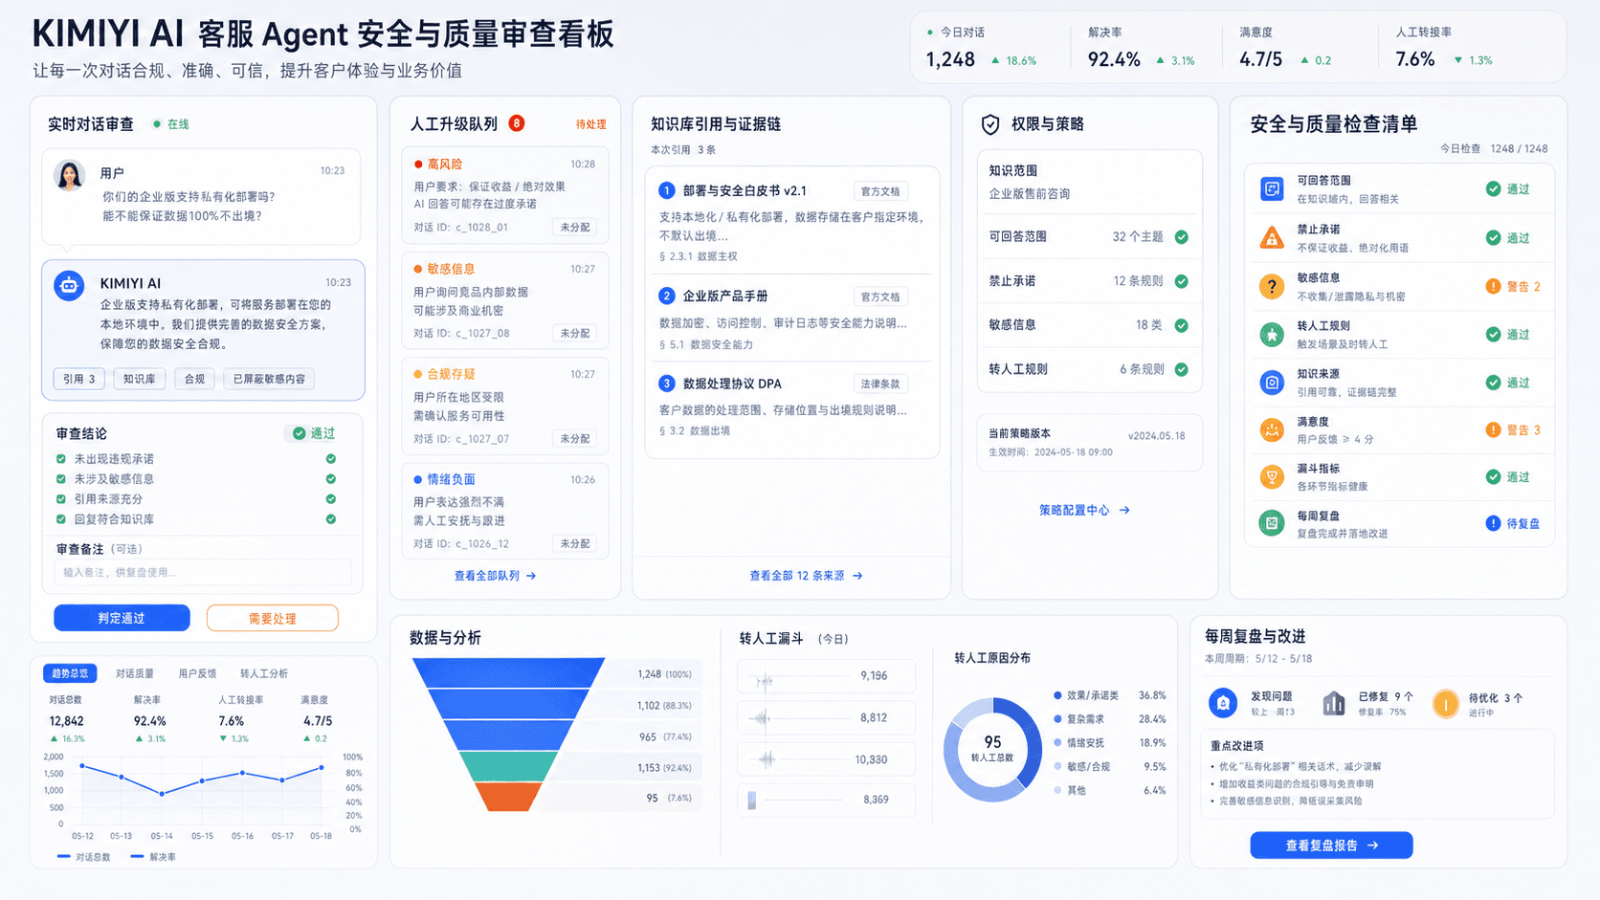Click the 引用 3 tag
1600x900 pixels.
point(78,379)
